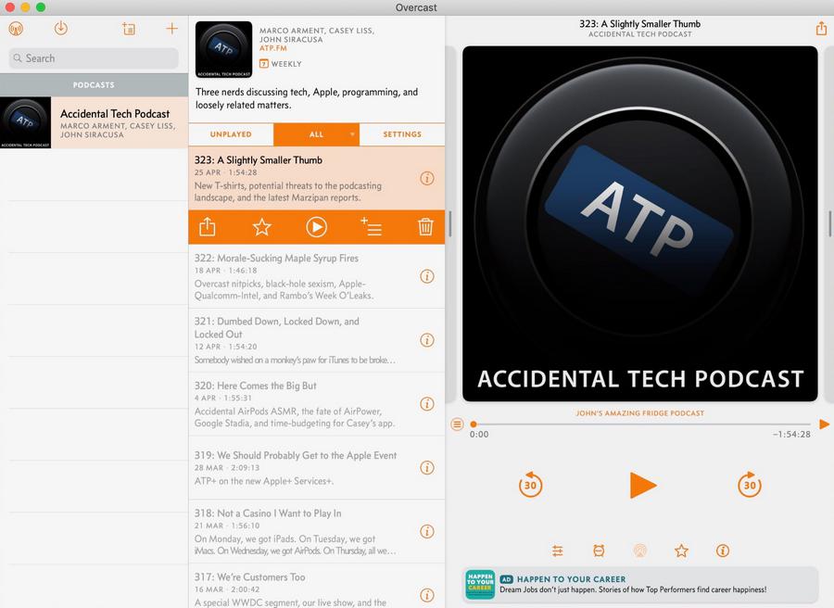Switch to the Unplayed tab

[231, 134]
